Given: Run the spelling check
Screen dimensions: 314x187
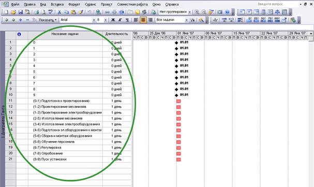Looking at the screenshot, I should pyautogui.click(x=51, y=12).
